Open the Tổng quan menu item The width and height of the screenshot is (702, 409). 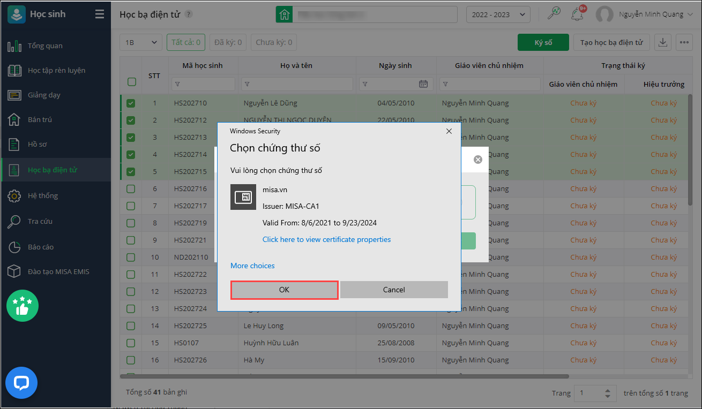[56, 46]
